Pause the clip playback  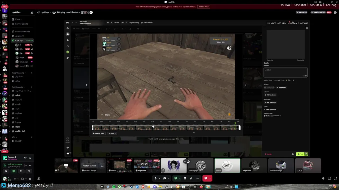pos(229,115)
